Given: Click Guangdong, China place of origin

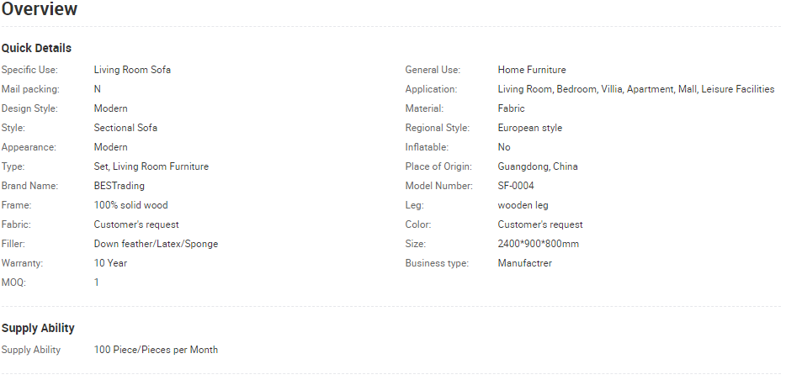Looking at the screenshot, I should 538,166.
